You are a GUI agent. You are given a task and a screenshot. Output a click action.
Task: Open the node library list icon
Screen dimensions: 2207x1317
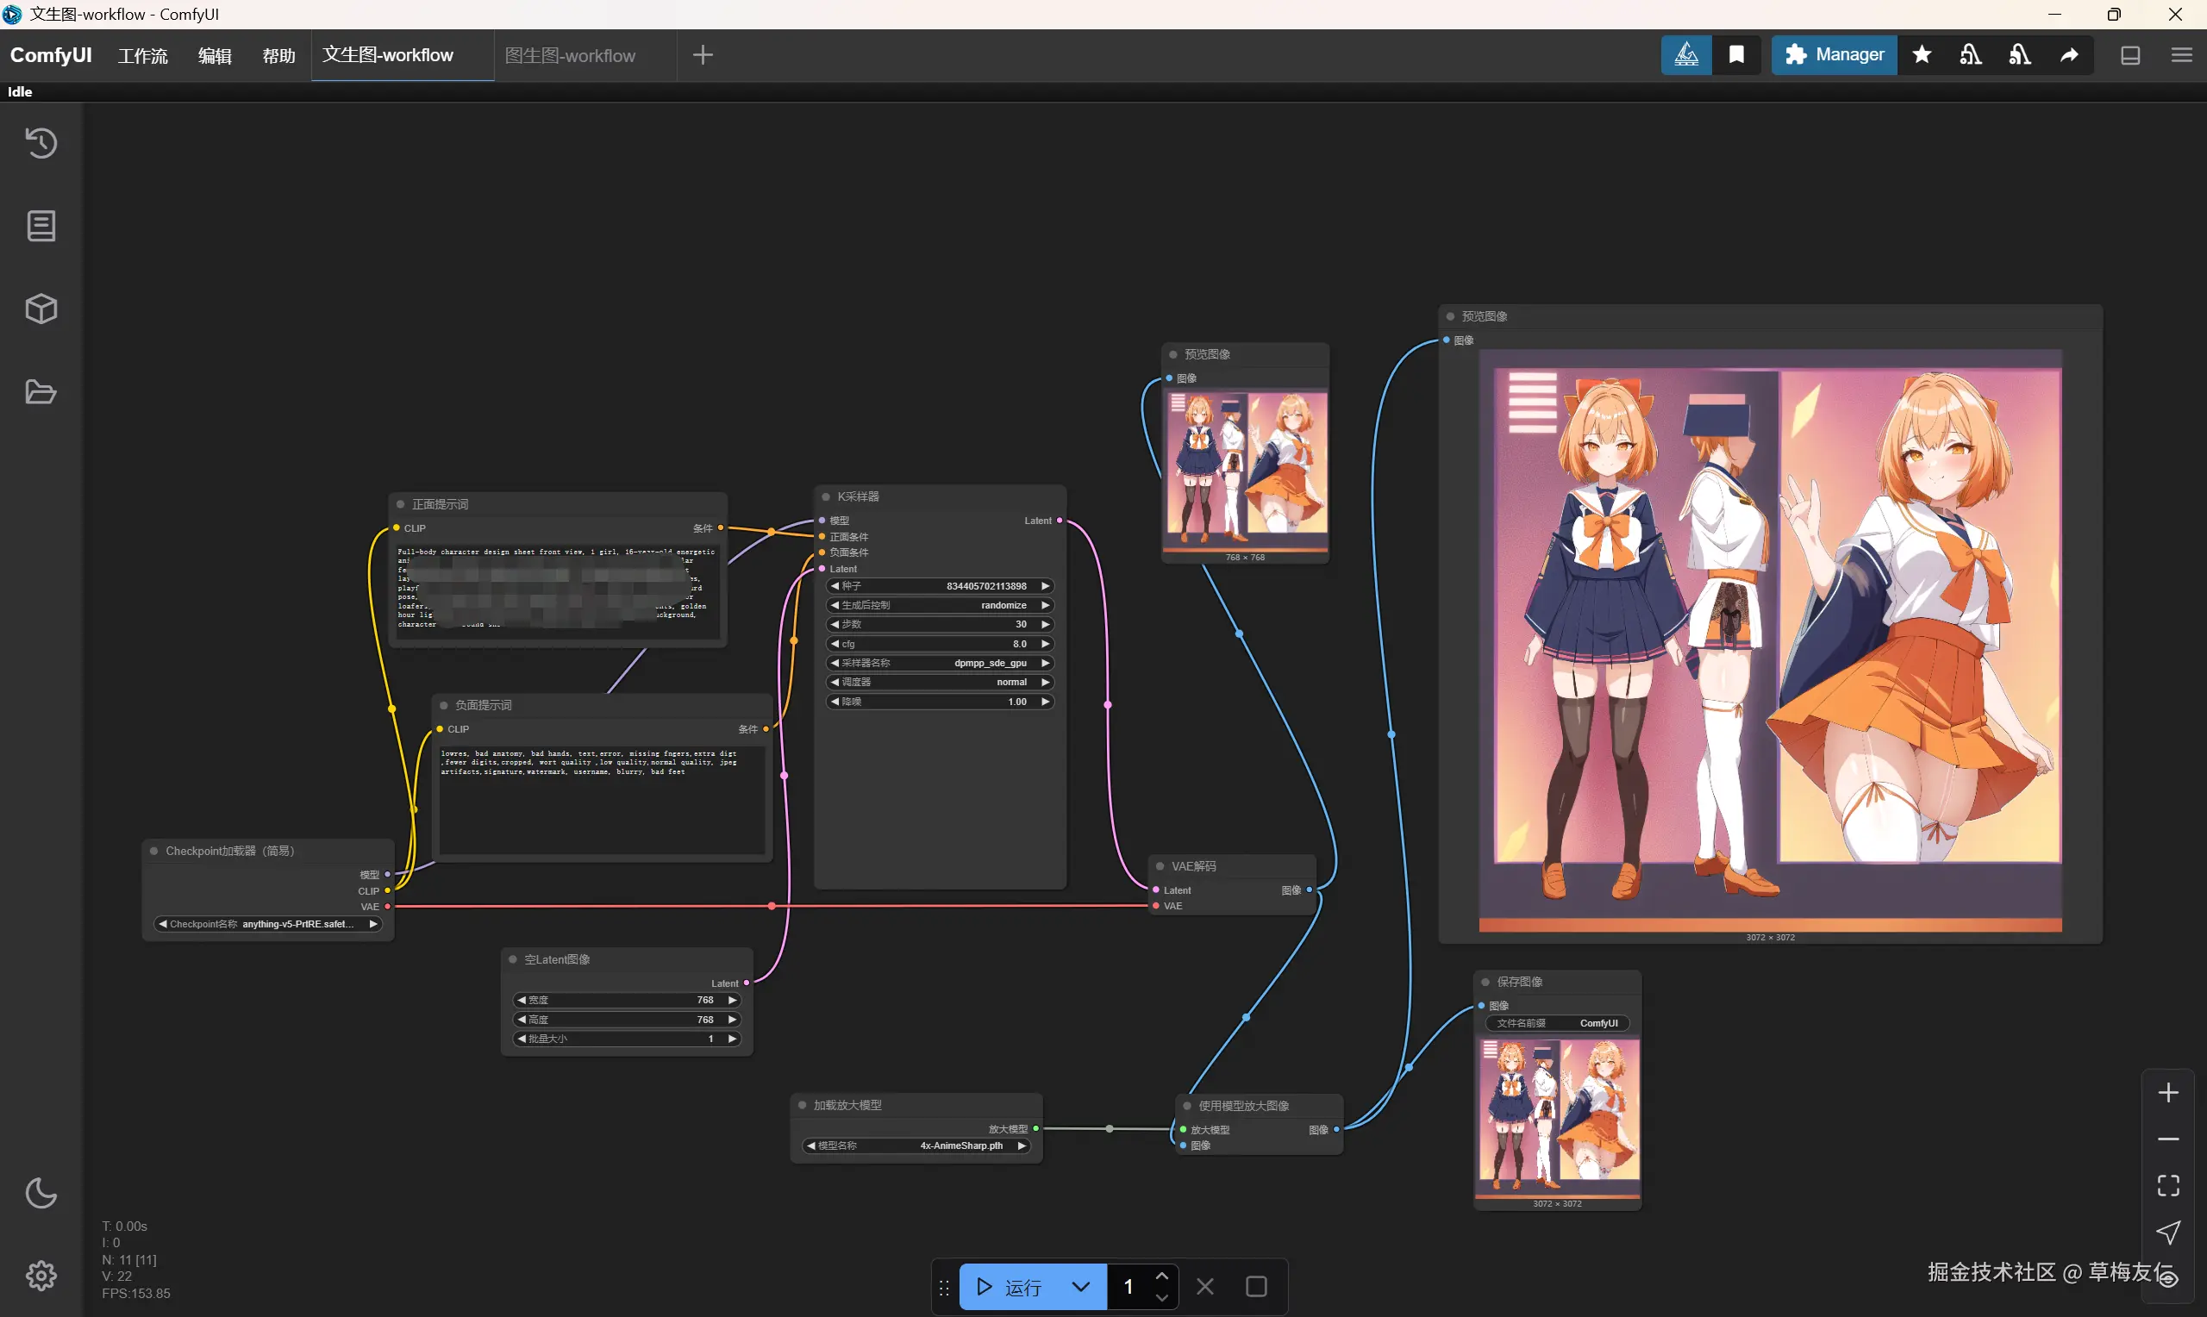coord(41,226)
